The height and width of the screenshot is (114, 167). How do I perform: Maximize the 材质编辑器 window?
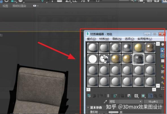(155, 34)
